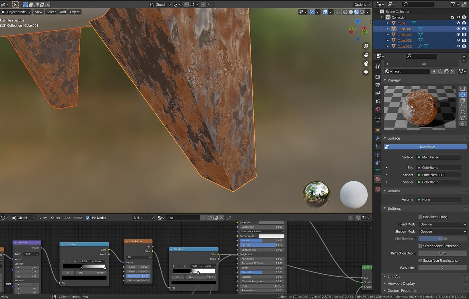Viewport: 469px width, 299px height.
Task: Select sphere preview shape icon
Action: (x=463, y=94)
